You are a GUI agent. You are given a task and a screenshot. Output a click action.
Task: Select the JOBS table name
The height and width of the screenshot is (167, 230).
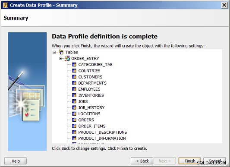(83, 101)
